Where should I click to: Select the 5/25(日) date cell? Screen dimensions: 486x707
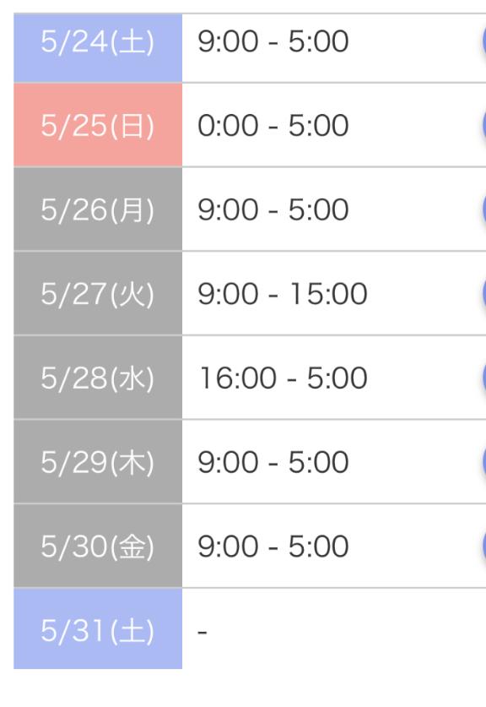pyautogui.click(x=98, y=125)
